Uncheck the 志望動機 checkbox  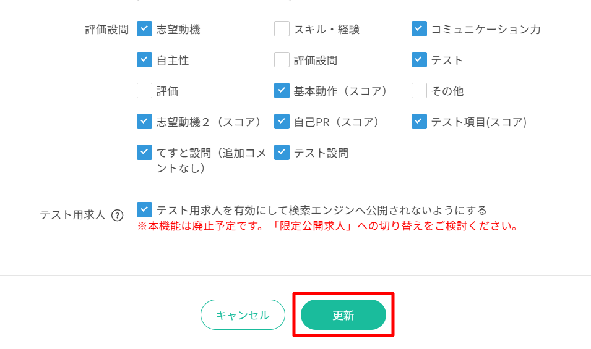click(x=144, y=29)
